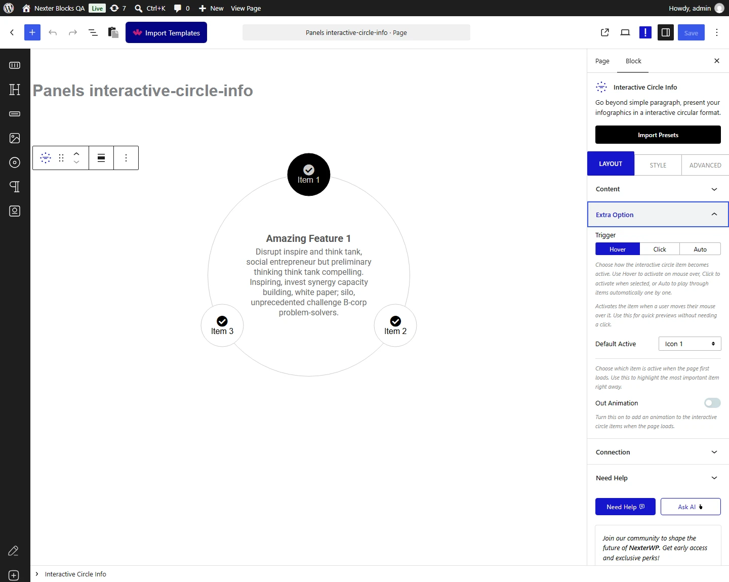Expand the Content panel
This screenshot has height=582, width=729.
[658, 189]
